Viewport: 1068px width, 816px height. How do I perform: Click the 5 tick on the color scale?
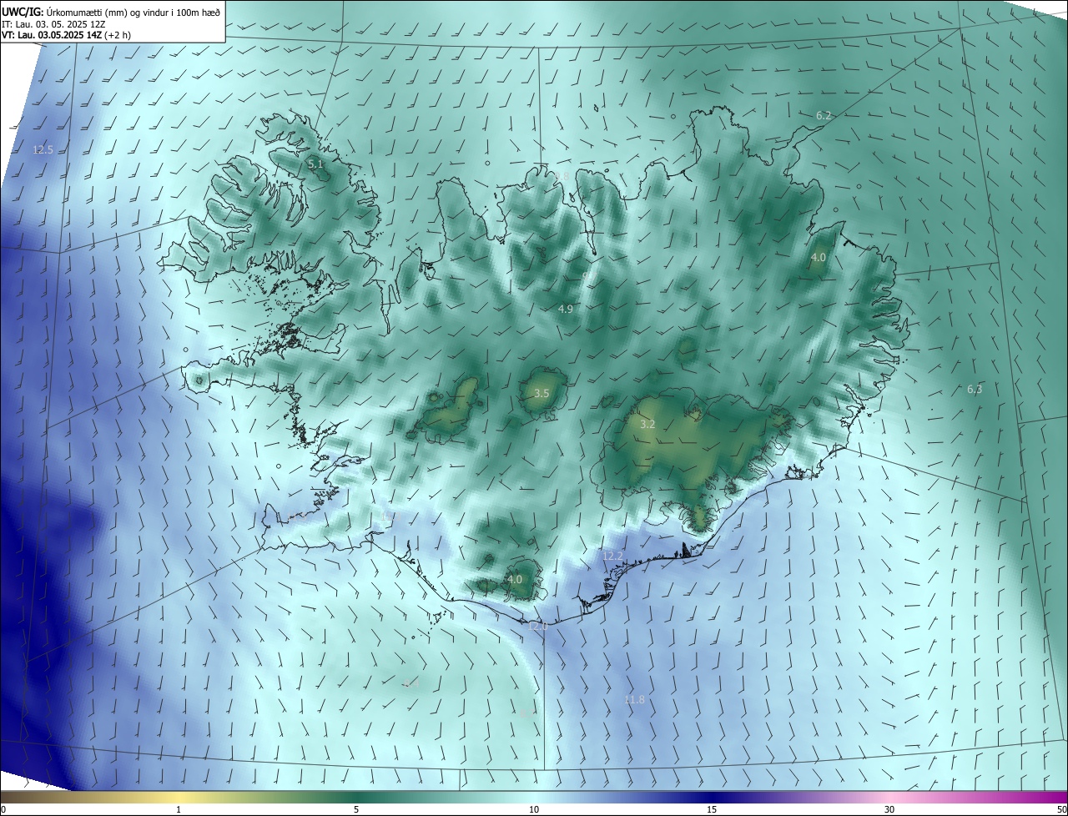(356, 810)
